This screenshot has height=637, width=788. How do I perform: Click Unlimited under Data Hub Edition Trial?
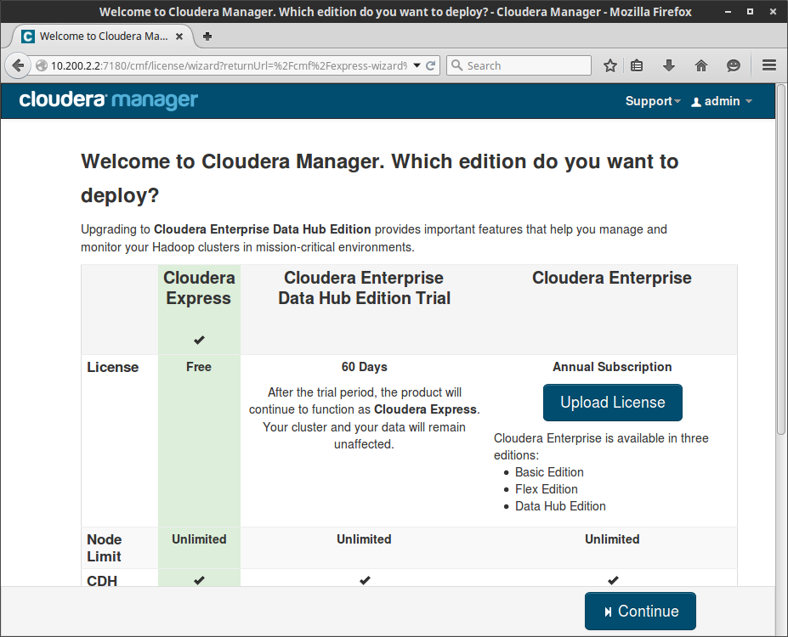364,539
